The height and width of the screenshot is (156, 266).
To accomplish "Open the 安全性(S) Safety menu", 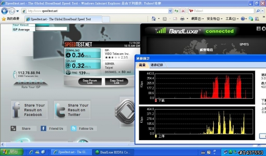I will 214,19.
